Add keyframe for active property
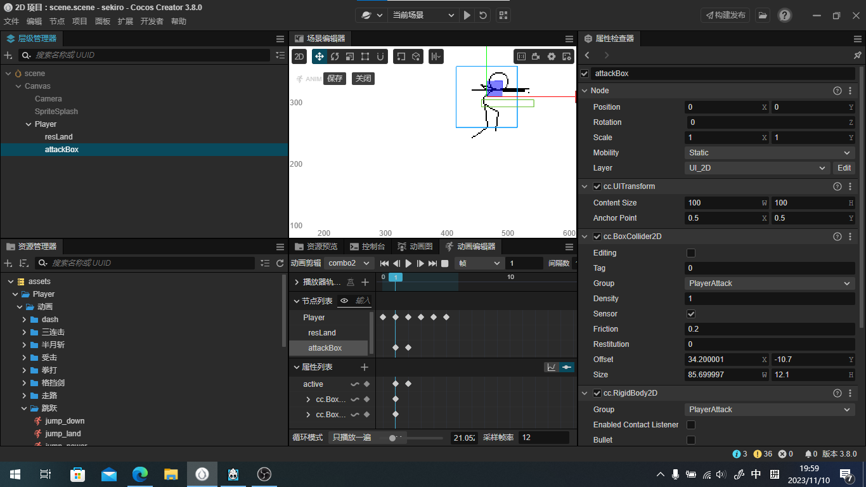Image resolution: width=866 pixels, height=487 pixels. (366, 384)
